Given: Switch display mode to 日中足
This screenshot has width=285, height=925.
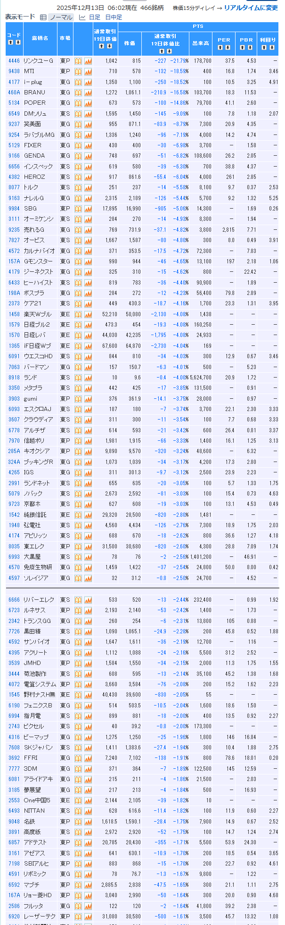Looking at the screenshot, I should pyautogui.click(x=114, y=17).
